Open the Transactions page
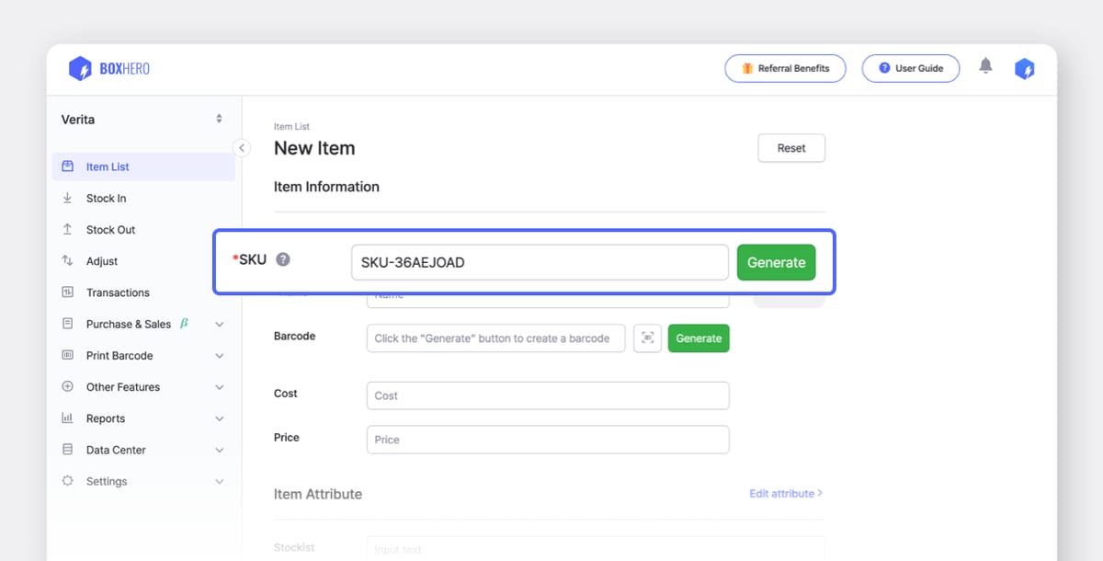The image size is (1103, 561). click(x=118, y=292)
